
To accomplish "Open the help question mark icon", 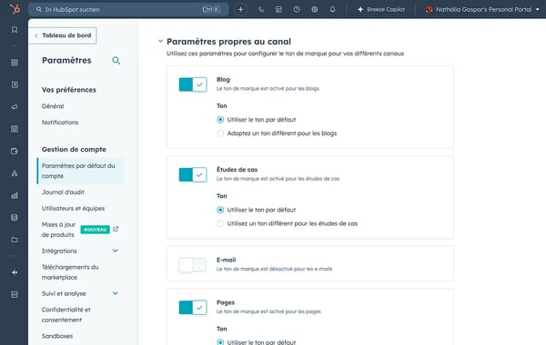I will [297, 9].
